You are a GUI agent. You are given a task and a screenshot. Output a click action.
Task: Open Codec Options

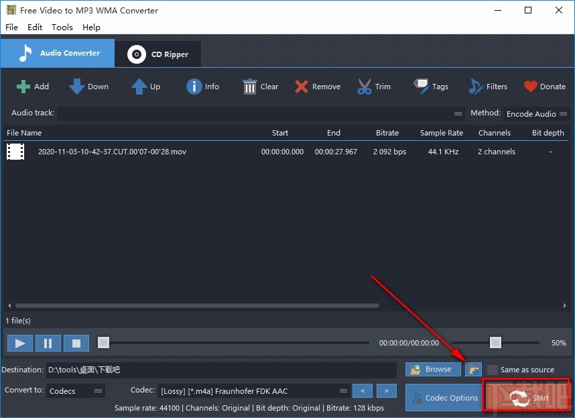[x=444, y=398]
